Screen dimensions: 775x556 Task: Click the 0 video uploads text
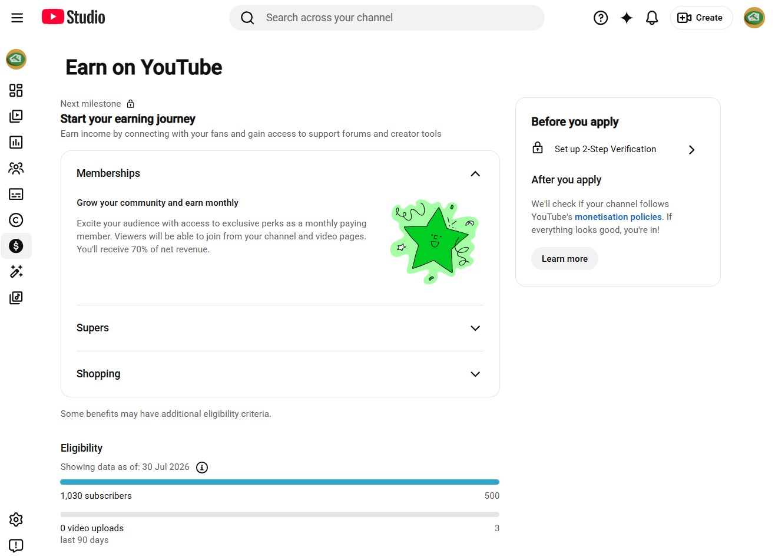coord(92,528)
